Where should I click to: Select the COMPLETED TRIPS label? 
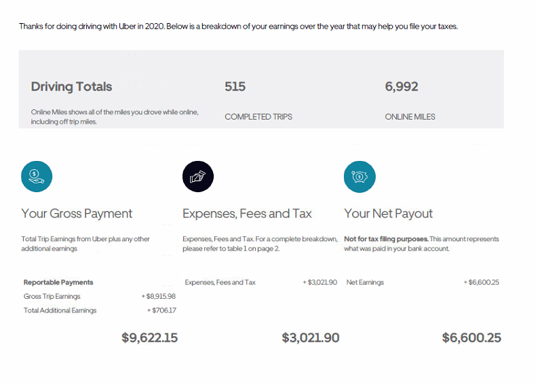pos(259,117)
